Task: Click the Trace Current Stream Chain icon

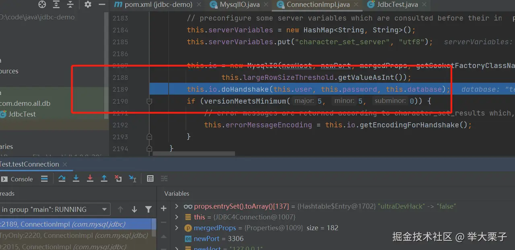Action: click(x=164, y=178)
